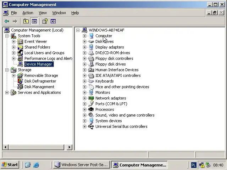Click the Computer Management taskbar button

(139, 165)
